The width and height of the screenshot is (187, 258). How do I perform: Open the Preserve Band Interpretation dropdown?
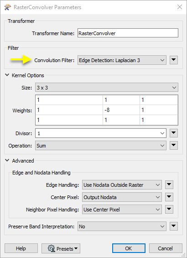tap(122, 226)
